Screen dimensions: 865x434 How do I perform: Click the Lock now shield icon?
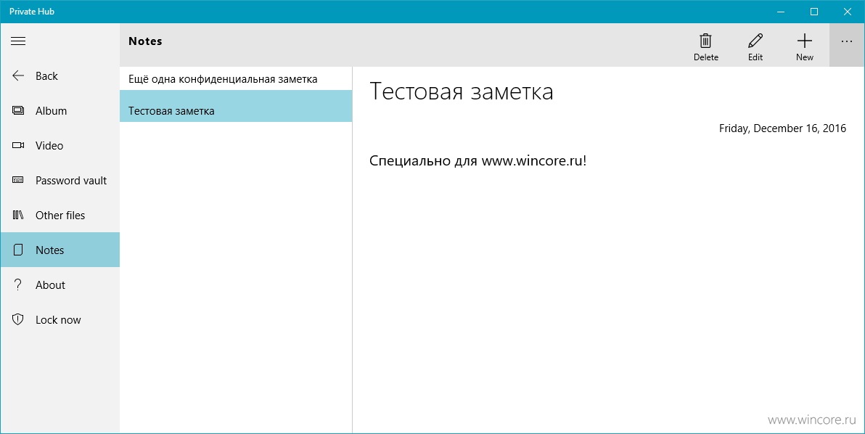click(18, 319)
